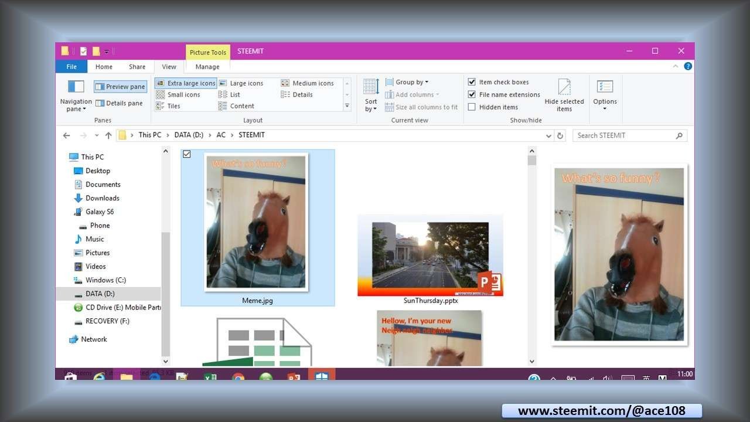
Task: Open the Excel icon in the taskbar
Action: (210, 376)
